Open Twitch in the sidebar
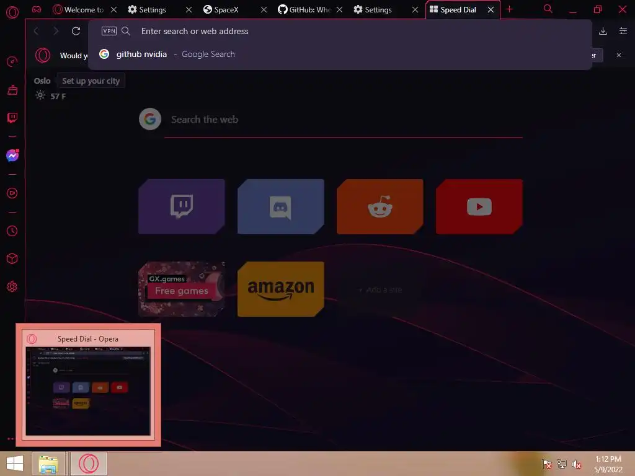This screenshot has height=476, width=635. [x=12, y=118]
